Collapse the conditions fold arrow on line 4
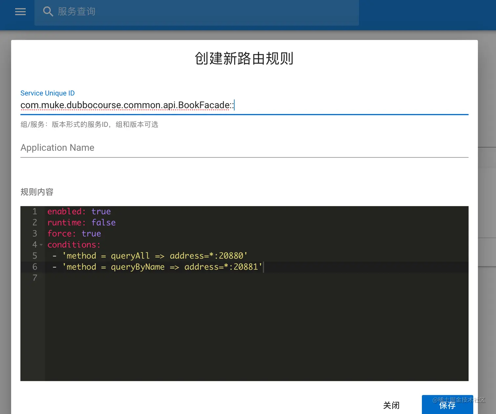 [41, 245]
